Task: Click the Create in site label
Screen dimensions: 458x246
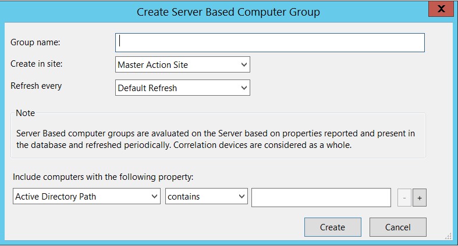Action: (37, 64)
